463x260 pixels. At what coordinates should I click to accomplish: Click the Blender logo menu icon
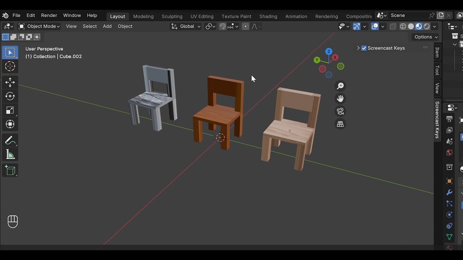tap(5, 16)
